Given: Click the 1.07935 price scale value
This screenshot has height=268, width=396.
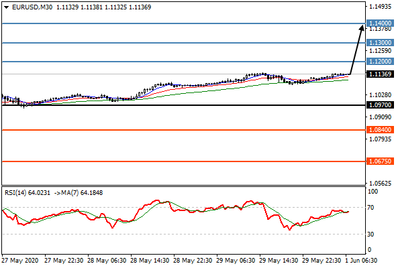Looking at the screenshot, I should 381,139.
